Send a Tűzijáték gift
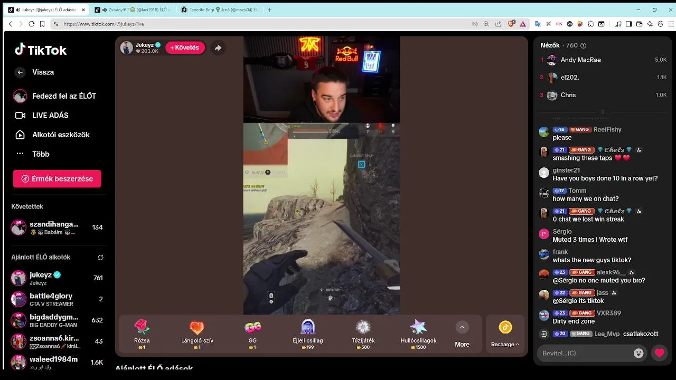 tap(363, 334)
